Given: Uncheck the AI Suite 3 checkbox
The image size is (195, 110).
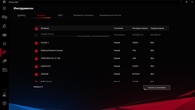Looking at the screenshot, I should (36, 43).
